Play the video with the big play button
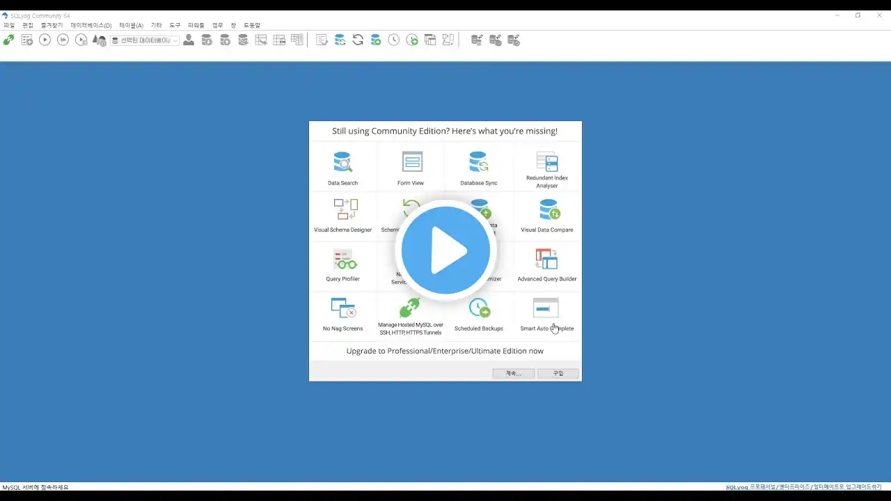This screenshot has width=891, height=501. [x=445, y=250]
